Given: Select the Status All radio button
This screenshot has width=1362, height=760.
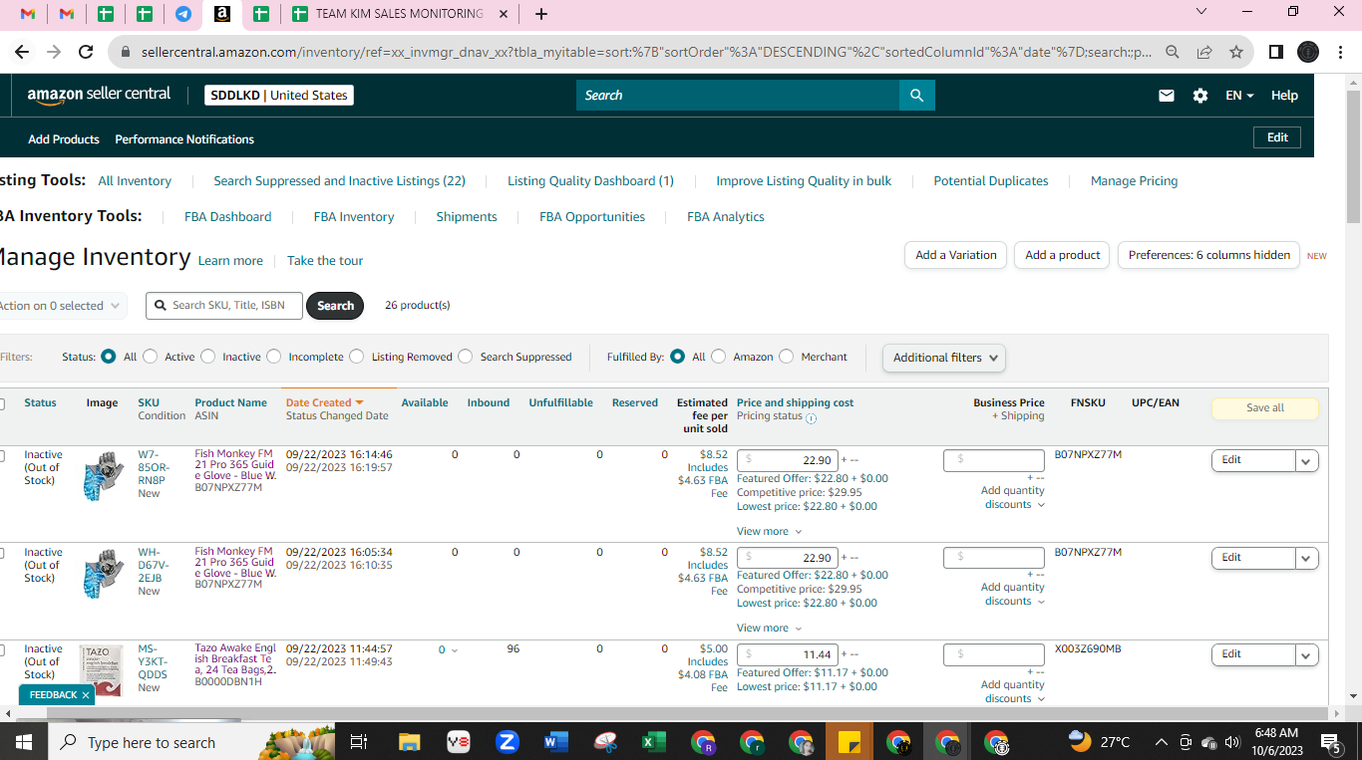Looking at the screenshot, I should coord(109,357).
